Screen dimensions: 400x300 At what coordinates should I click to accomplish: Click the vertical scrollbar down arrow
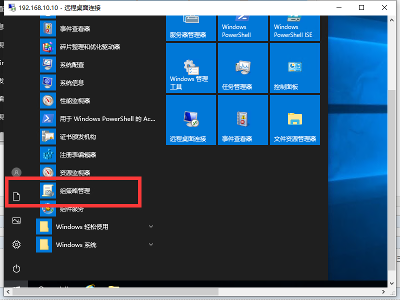(391, 283)
